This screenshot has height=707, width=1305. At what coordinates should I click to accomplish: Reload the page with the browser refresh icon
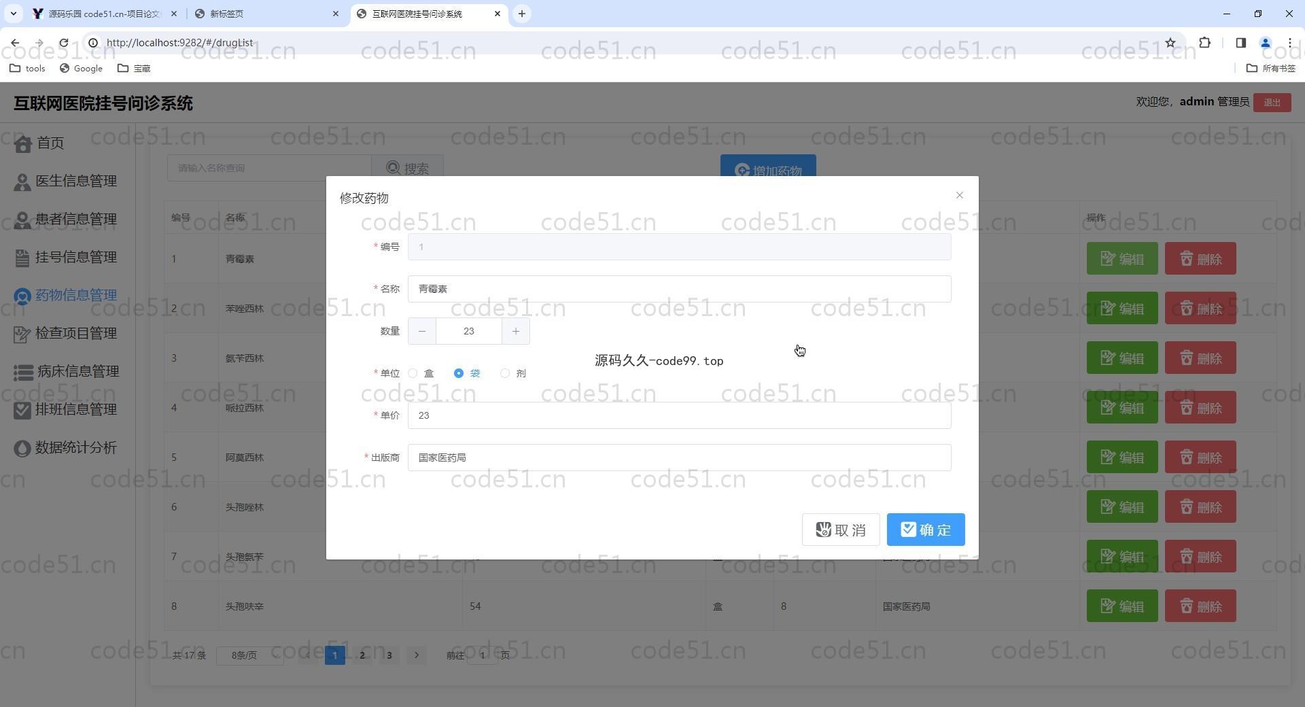[64, 43]
